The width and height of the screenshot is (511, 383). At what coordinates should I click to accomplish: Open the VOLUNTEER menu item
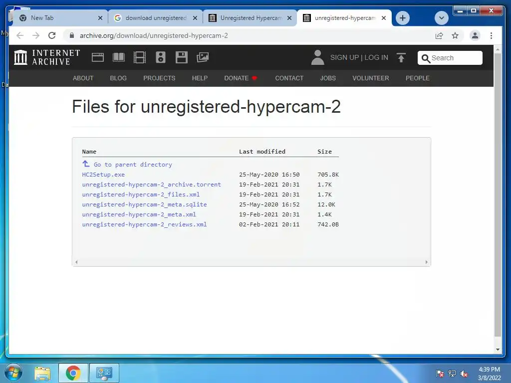[x=371, y=78]
